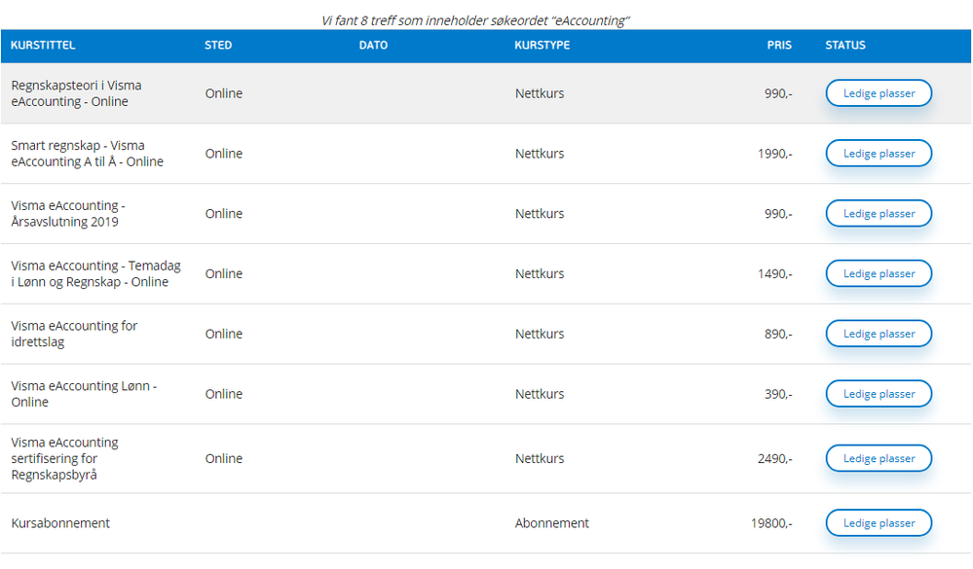Click Ledige plasser for Regnskapsteori i Visma eAccounting

point(879,93)
